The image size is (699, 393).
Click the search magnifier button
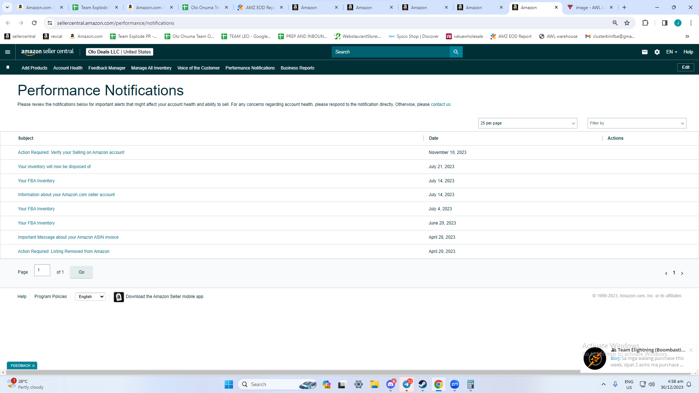pos(456,52)
